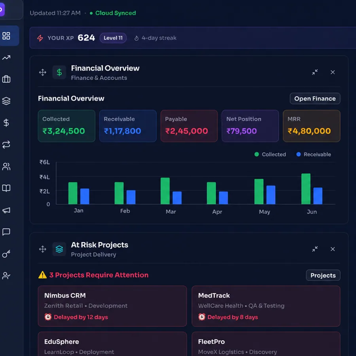
Task: Click the flame streak icon
Action: [136, 38]
